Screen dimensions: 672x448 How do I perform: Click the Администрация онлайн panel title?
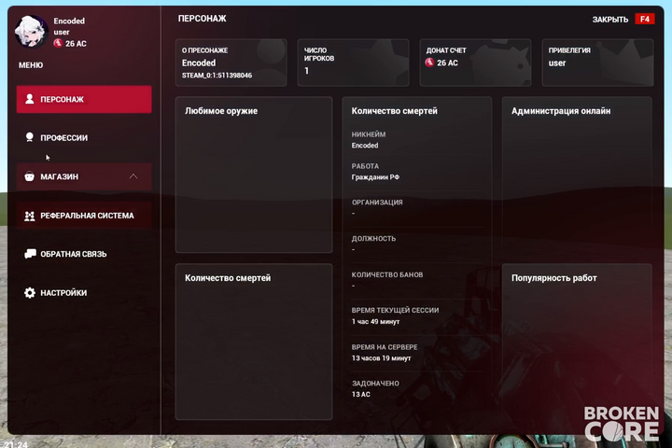tap(561, 111)
